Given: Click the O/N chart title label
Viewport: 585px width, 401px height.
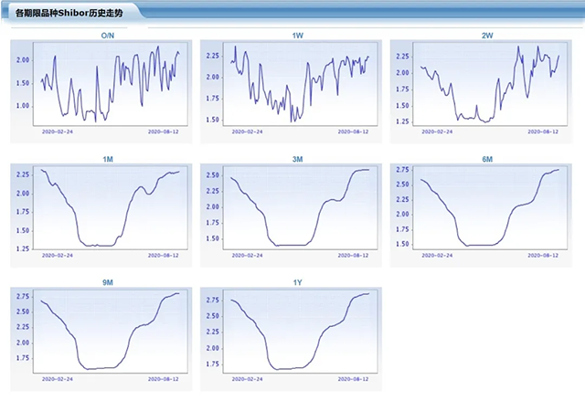Looking at the screenshot, I should pos(108,35).
